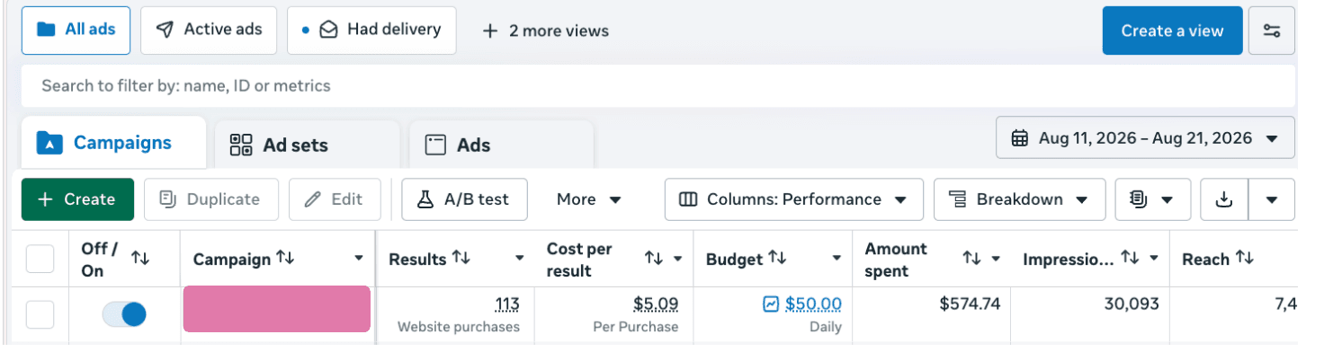Click the 113 results value

coord(507,304)
